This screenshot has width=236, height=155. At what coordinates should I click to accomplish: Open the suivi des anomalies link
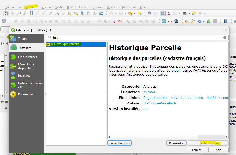coord(187,98)
